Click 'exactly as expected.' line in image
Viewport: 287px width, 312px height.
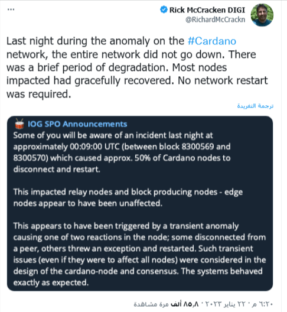click(x=51, y=282)
